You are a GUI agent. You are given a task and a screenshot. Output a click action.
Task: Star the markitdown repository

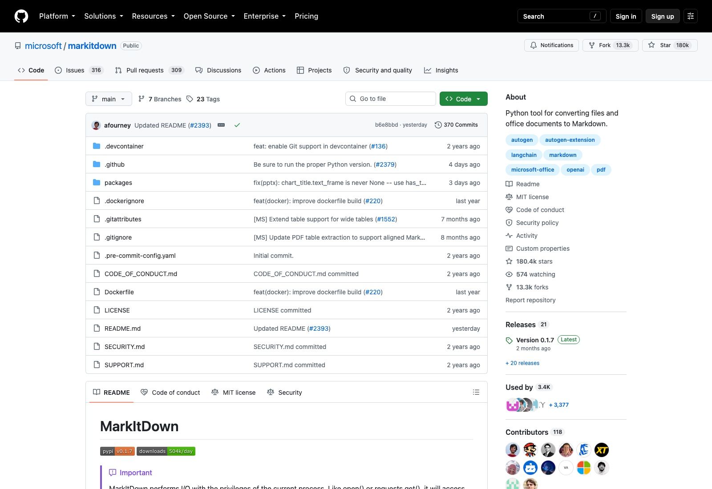click(x=670, y=45)
